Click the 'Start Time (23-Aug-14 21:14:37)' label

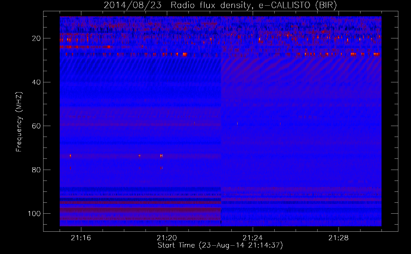click(220, 245)
